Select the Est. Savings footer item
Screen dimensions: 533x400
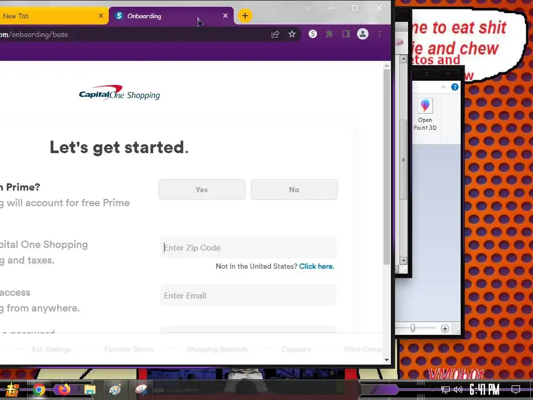(52, 349)
